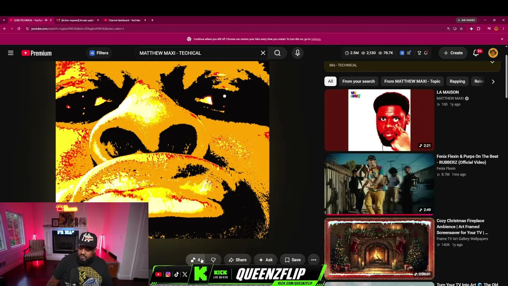Go back in browser history
This screenshot has width=508, height=286.
coord(4,29)
